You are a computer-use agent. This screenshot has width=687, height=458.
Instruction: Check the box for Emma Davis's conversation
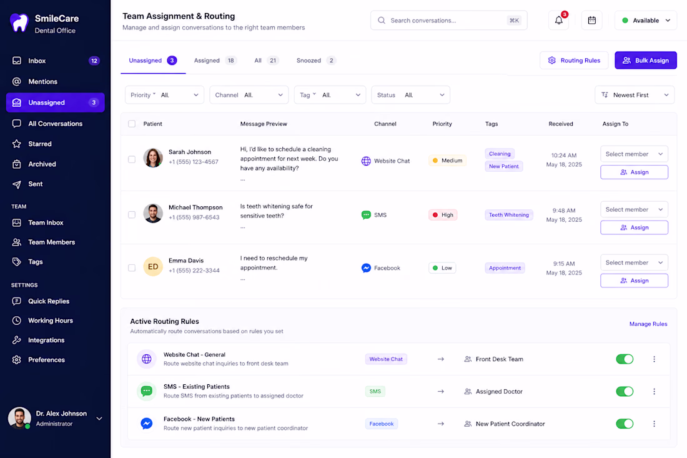click(131, 268)
